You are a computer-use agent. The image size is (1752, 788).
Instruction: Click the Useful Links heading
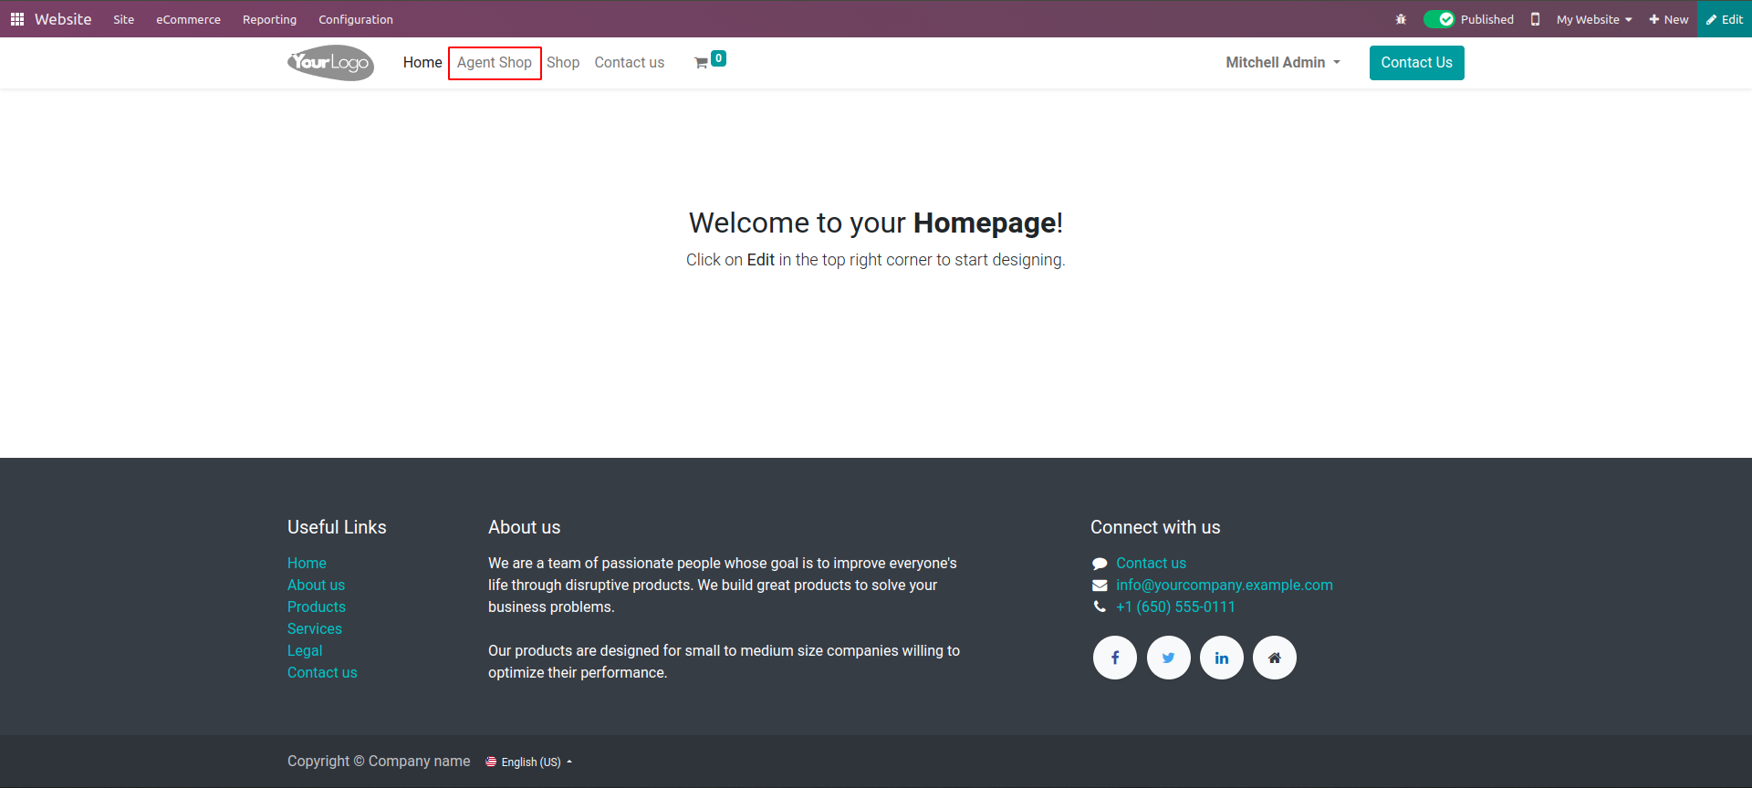click(x=337, y=527)
